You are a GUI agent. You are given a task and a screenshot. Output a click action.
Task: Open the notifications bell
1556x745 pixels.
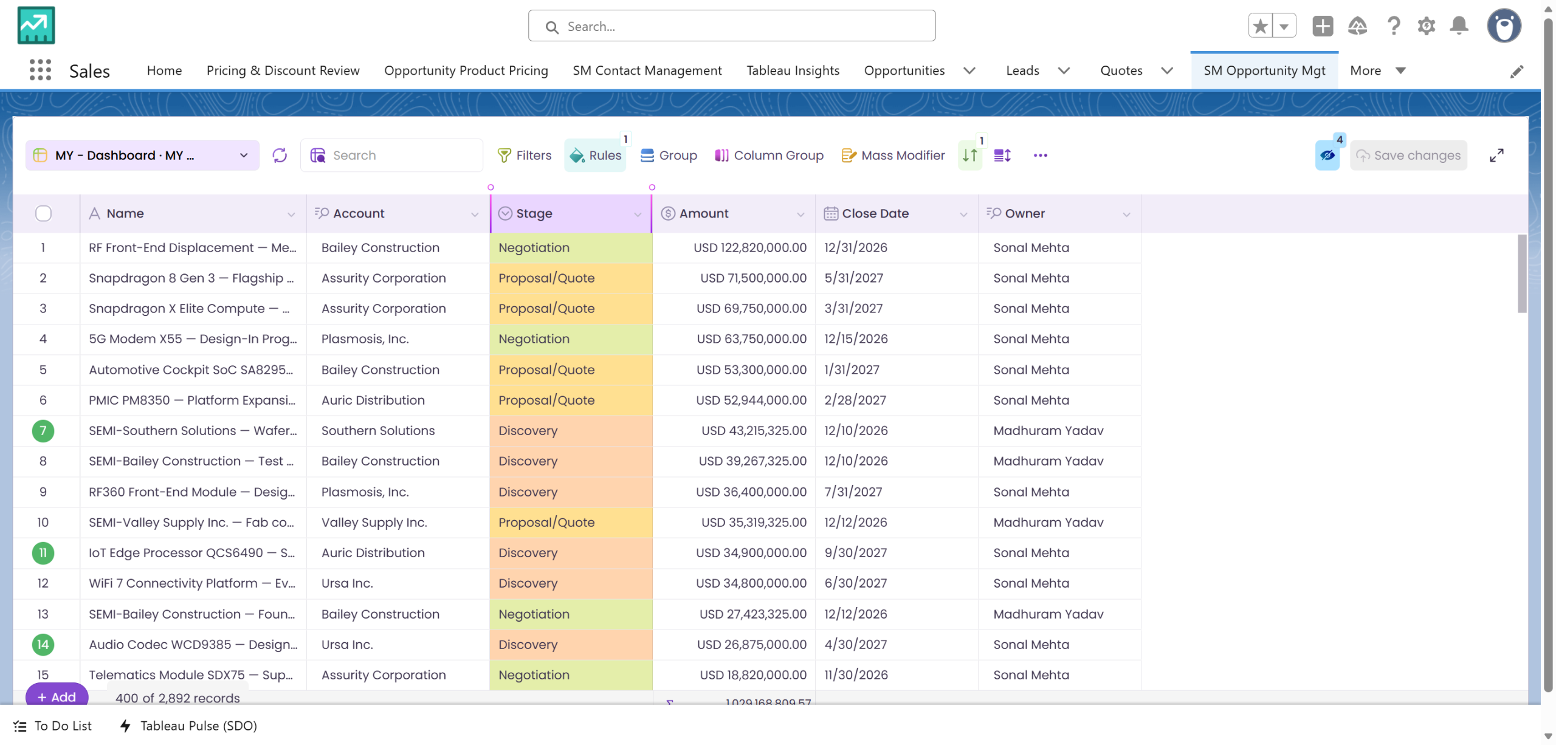[1459, 26]
